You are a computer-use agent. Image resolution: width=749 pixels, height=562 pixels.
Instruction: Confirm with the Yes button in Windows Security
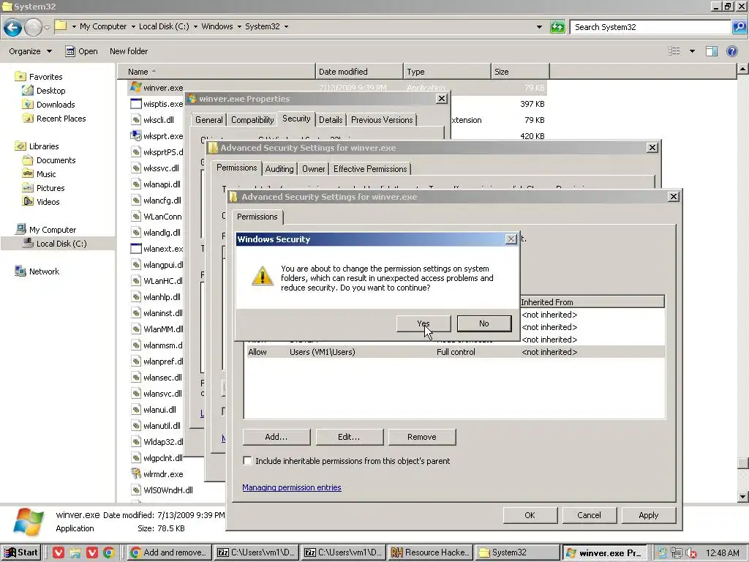[424, 323]
